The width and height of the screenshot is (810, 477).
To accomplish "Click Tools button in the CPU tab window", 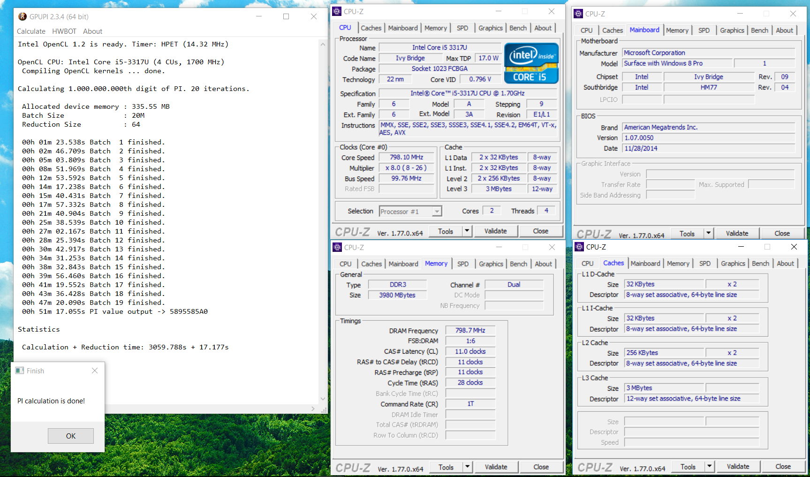I will (x=446, y=231).
